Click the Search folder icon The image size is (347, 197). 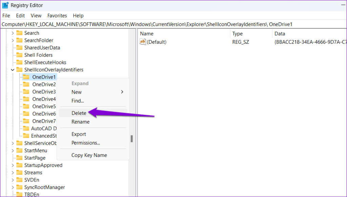pos(19,33)
